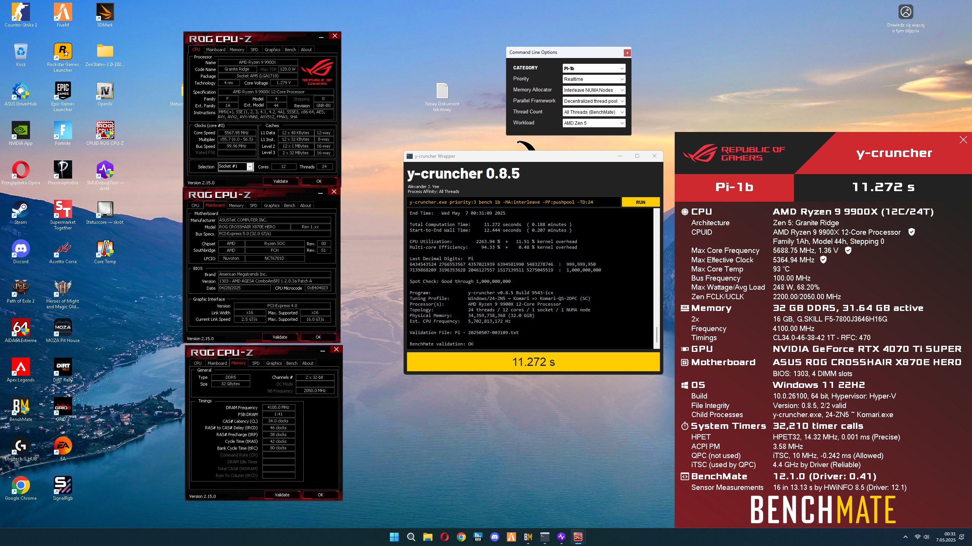The width and height of the screenshot is (972, 546).
Task: Open the taskbar search icon
Action: pos(411,537)
